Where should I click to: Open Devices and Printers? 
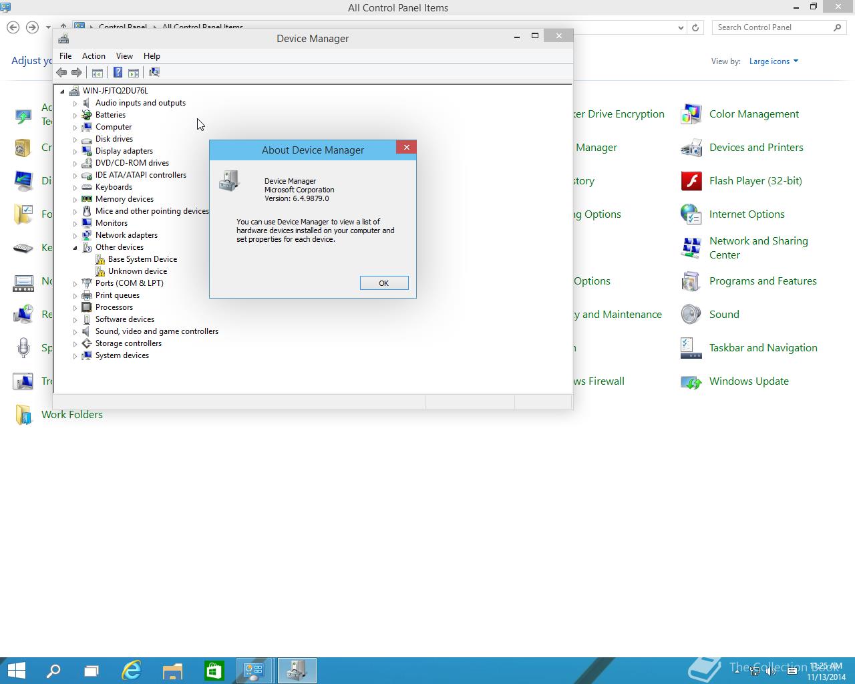tap(756, 148)
